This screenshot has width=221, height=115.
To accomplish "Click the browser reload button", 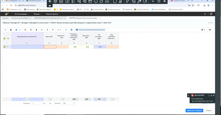I will click(x=11, y=5).
